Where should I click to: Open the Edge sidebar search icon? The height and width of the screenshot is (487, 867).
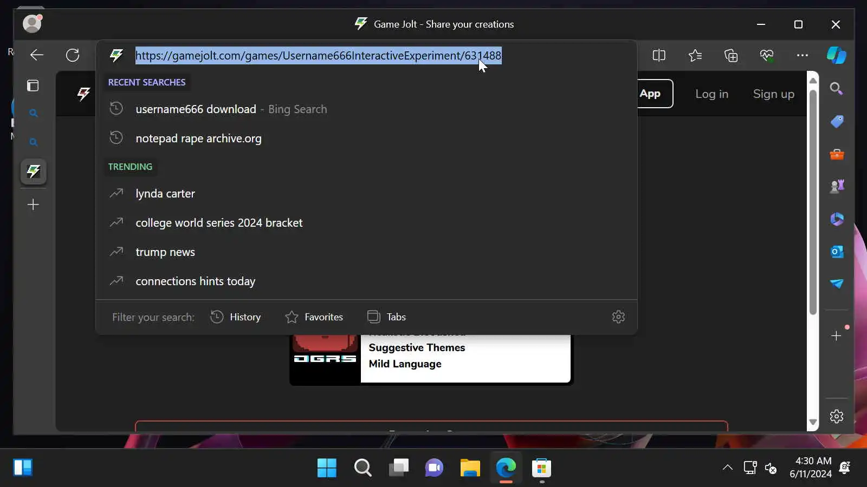point(836,88)
